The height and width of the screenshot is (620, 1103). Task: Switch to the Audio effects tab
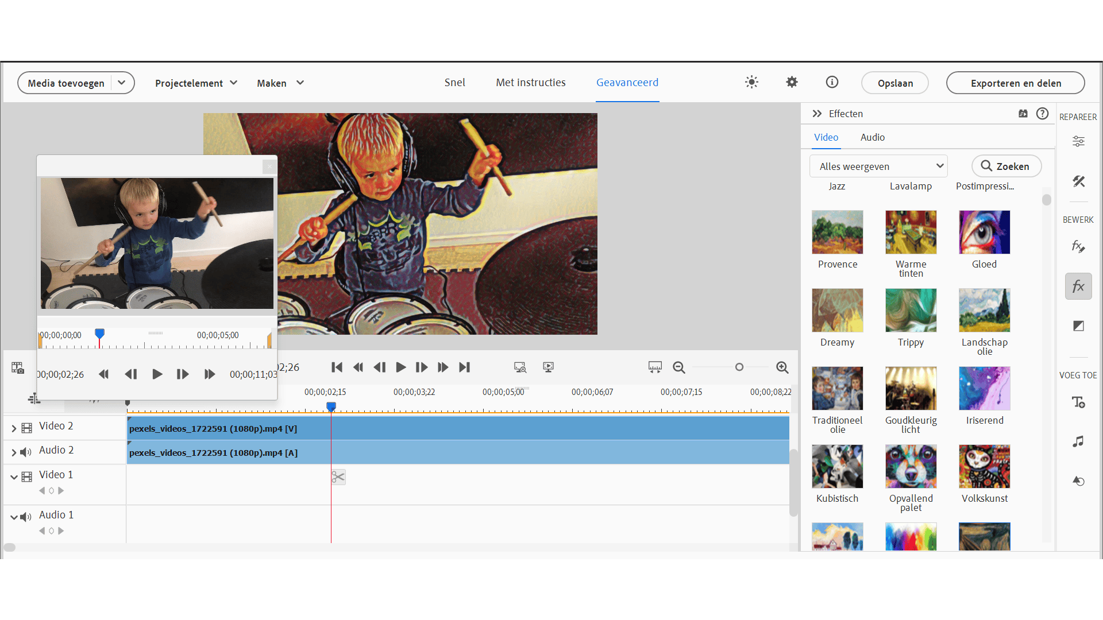[x=872, y=137]
